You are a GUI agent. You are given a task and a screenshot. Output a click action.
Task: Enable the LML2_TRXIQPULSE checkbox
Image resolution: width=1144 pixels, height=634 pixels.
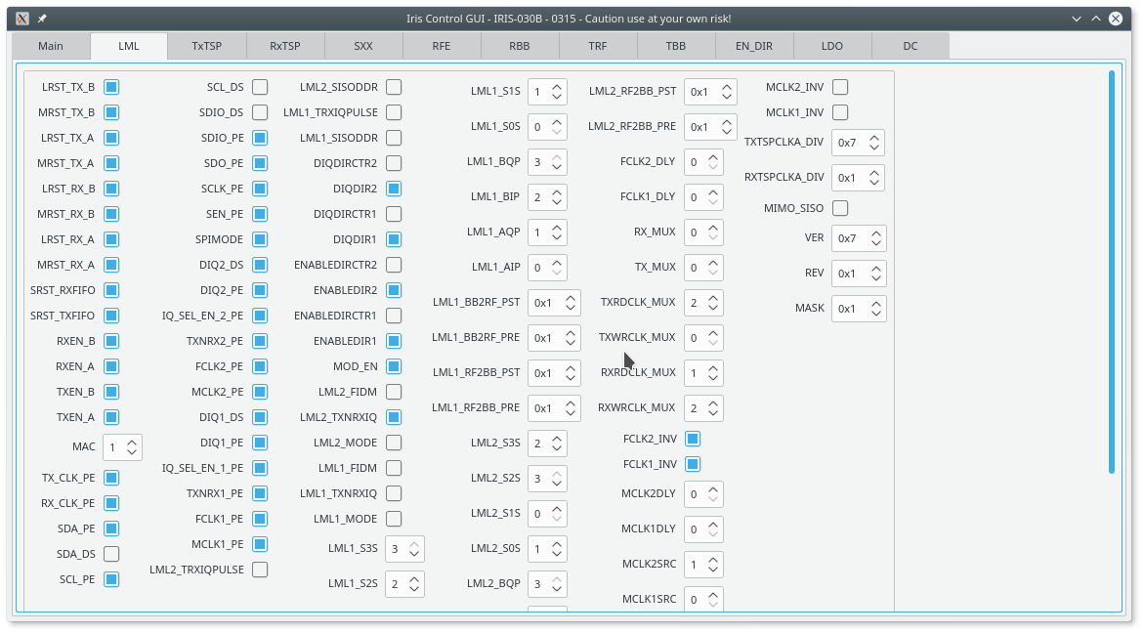(260, 570)
